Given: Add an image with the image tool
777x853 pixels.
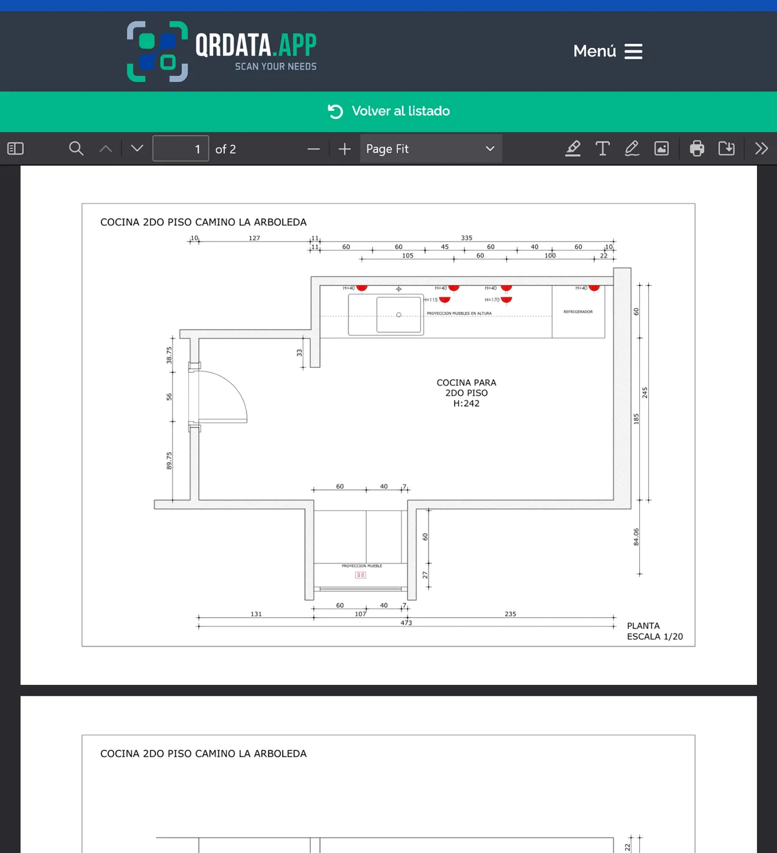Looking at the screenshot, I should click(662, 149).
